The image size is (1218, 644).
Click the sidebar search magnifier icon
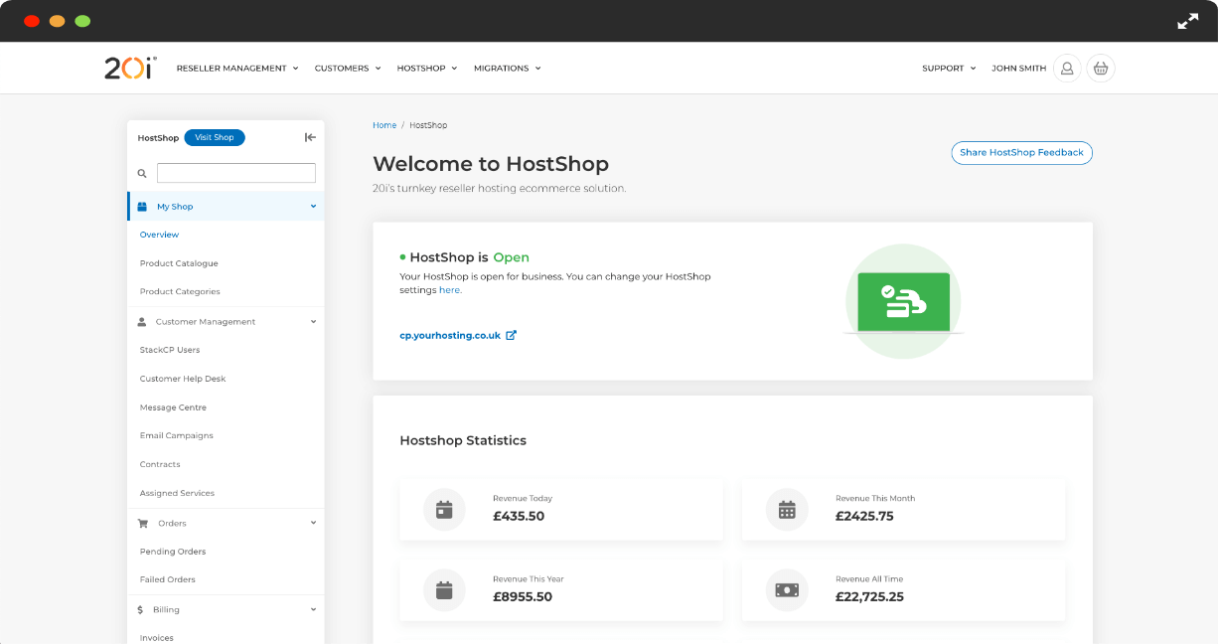[x=142, y=173]
